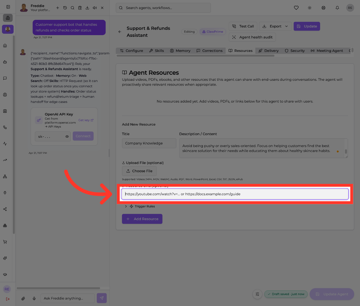Image resolution: width=360 pixels, height=306 pixels.
Task: Open the share nodes sidebar icon
Action: click(5, 209)
